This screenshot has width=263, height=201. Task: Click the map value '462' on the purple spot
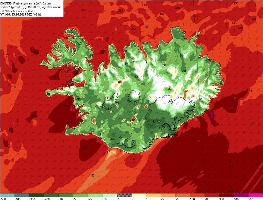tap(212, 115)
